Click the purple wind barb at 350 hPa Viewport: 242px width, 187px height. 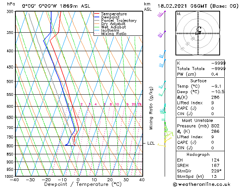162,34
